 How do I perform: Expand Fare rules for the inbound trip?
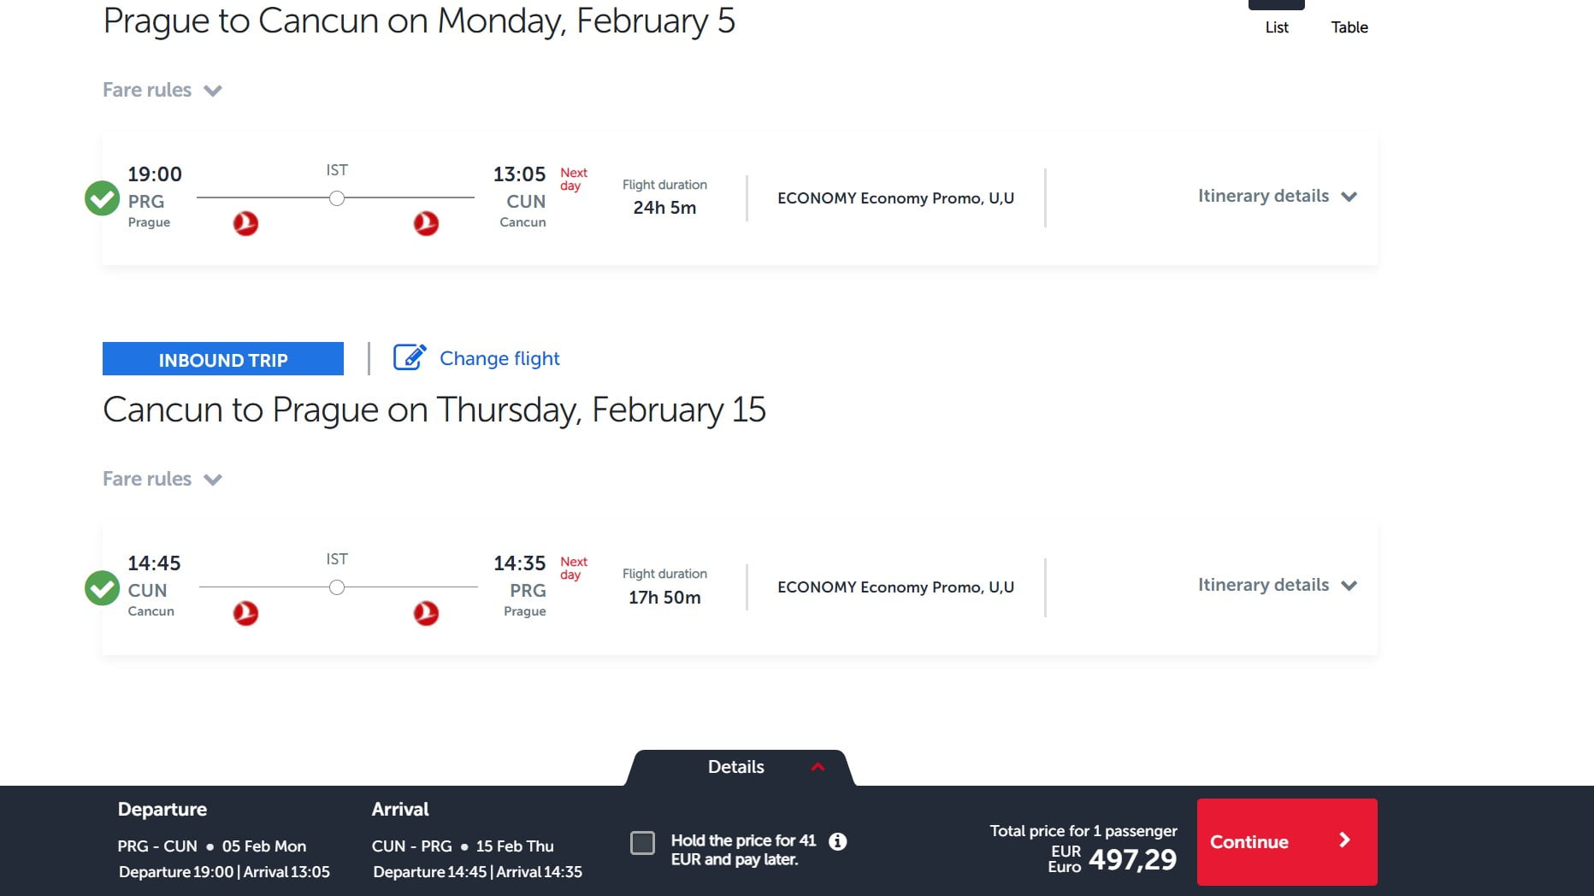(x=162, y=479)
